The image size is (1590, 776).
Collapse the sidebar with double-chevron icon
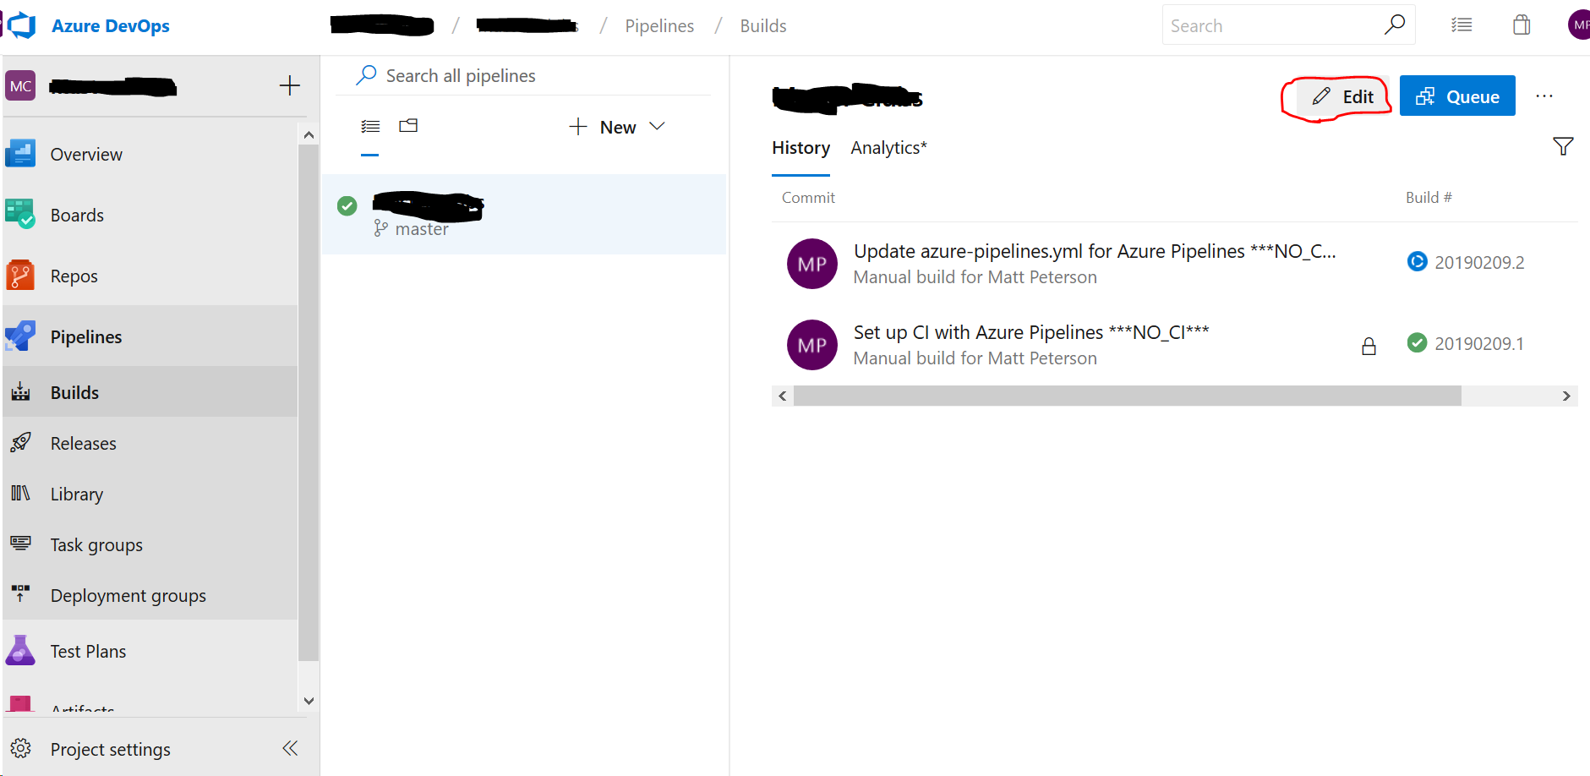point(290,748)
